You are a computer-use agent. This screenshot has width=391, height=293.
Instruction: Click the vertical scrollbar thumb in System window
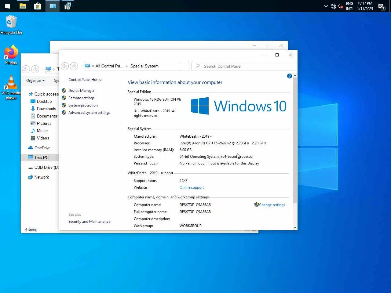tap(295, 140)
